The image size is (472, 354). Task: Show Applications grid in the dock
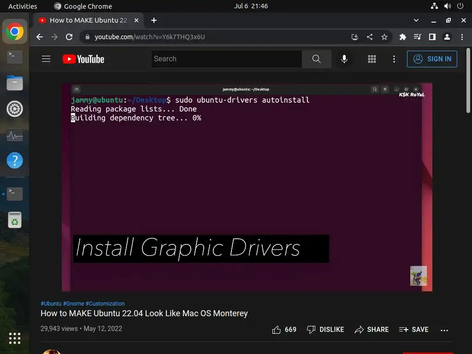coord(14,338)
